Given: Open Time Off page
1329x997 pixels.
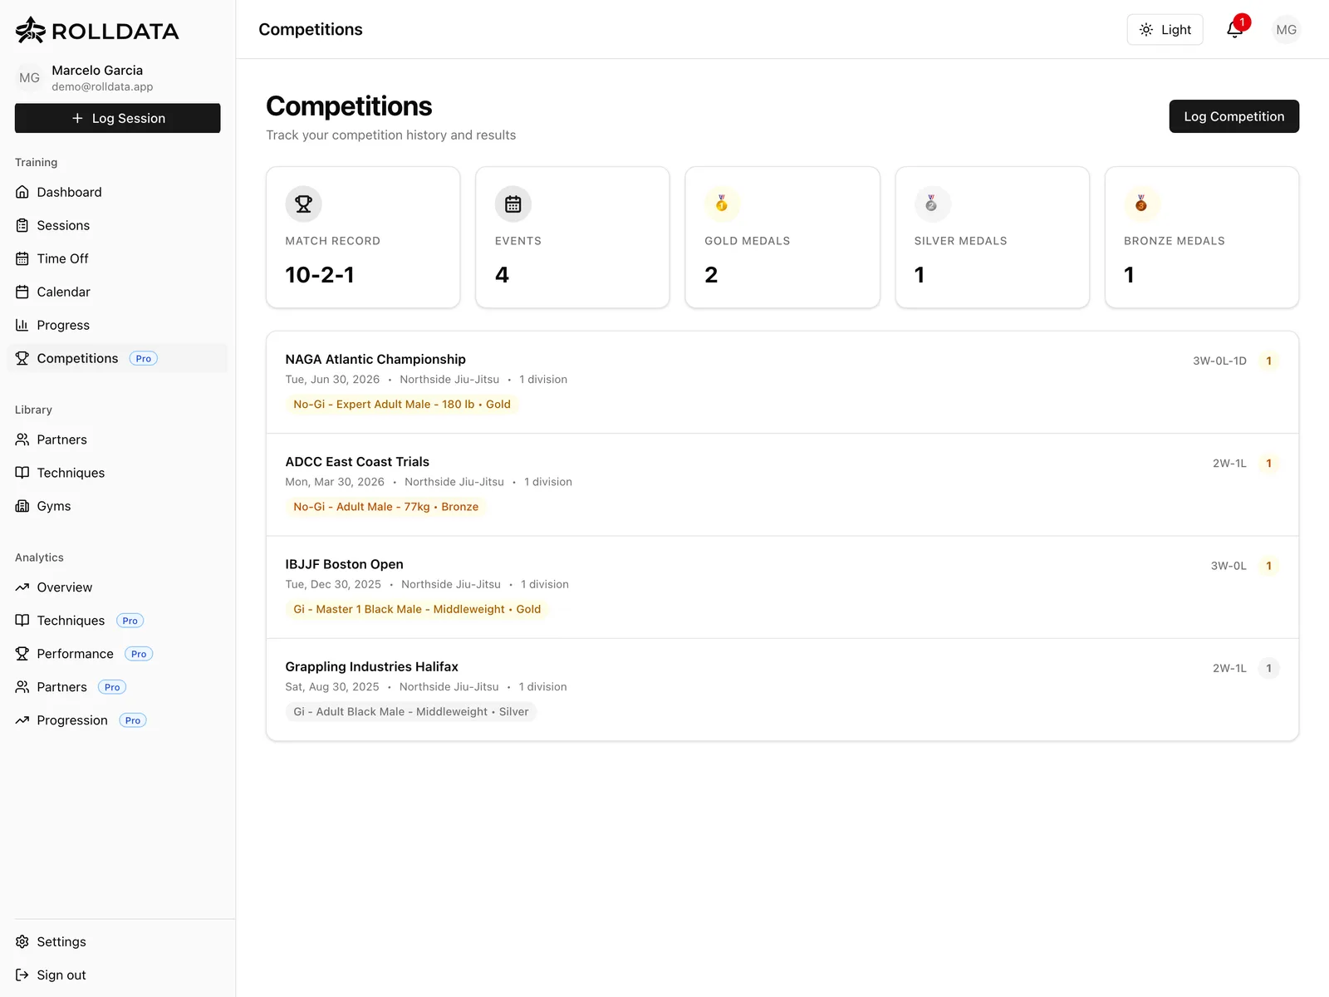Looking at the screenshot, I should click(x=117, y=258).
